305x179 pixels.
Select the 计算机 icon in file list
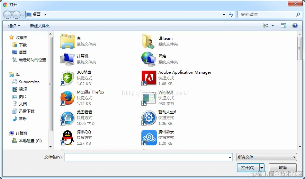pyautogui.click(x=67, y=59)
